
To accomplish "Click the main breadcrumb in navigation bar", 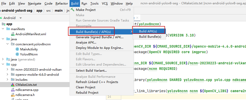I will pyautogui.click(x=59, y=11).
